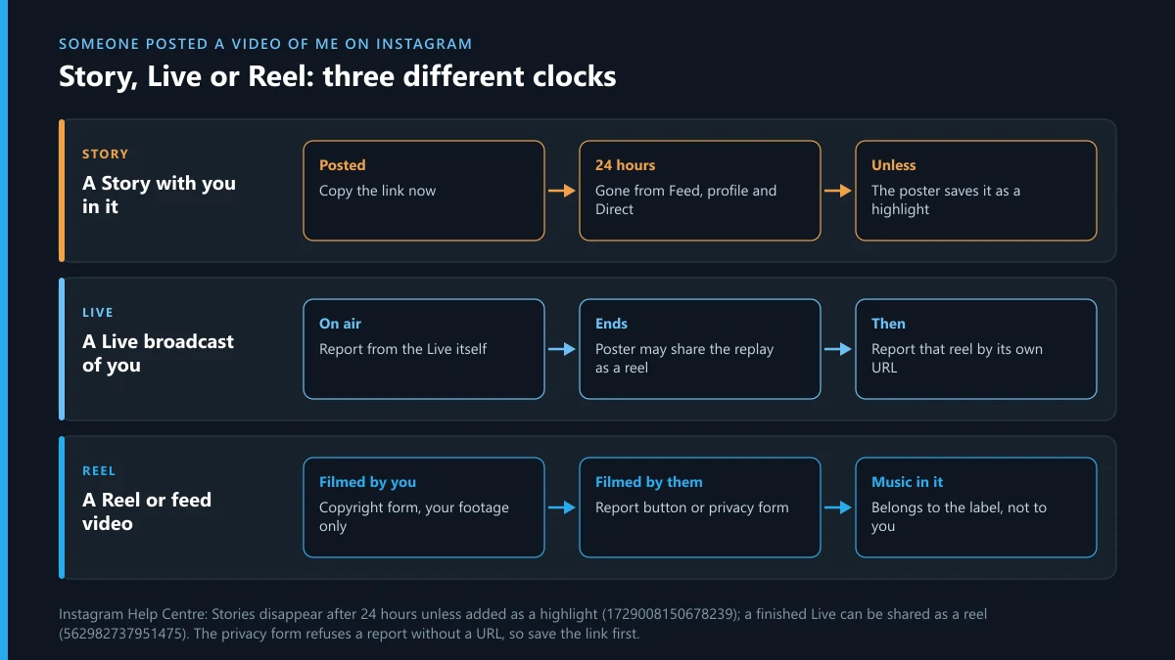The image size is (1175, 660).
Task: Select the Filmed by you box
Action: (x=424, y=507)
